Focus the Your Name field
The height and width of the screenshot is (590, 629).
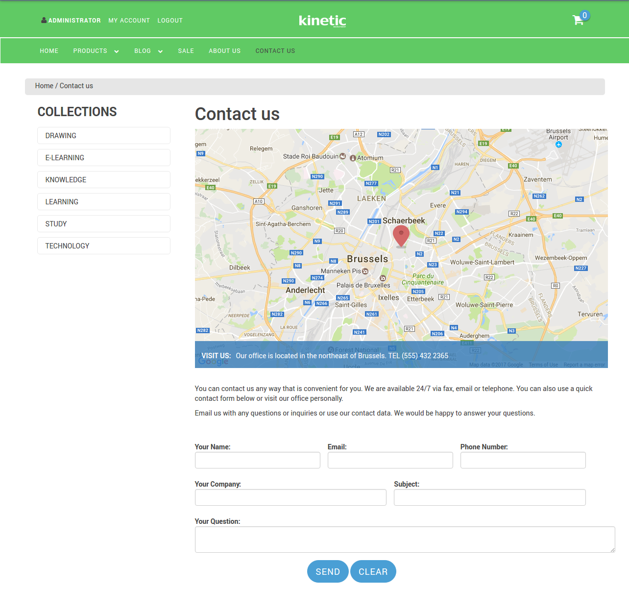258,460
